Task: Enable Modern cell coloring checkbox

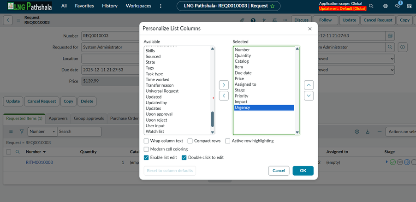Action: 146,149
